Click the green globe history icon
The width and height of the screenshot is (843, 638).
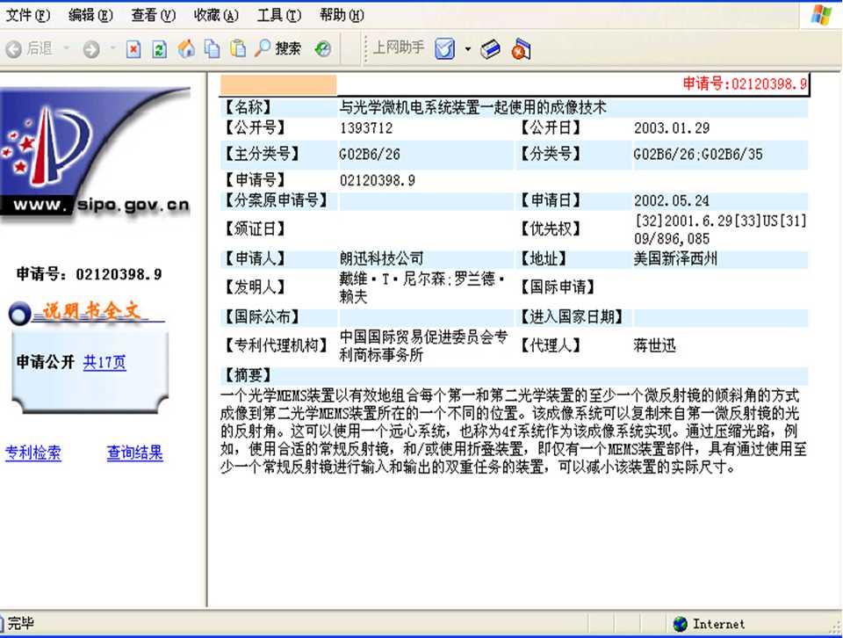coord(322,49)
